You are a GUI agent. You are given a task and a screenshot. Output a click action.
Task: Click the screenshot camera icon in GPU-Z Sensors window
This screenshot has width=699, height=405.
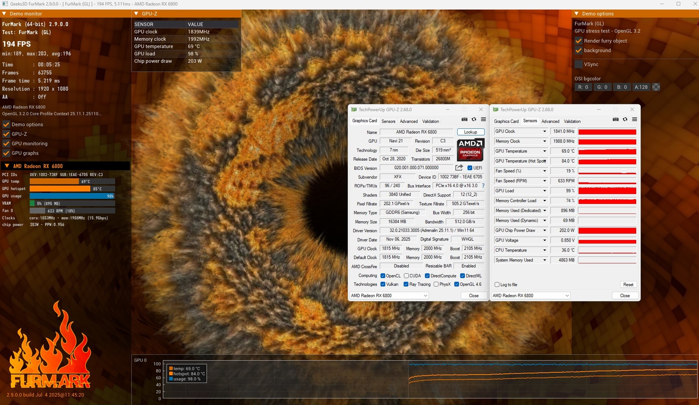(x=616, y=119)
